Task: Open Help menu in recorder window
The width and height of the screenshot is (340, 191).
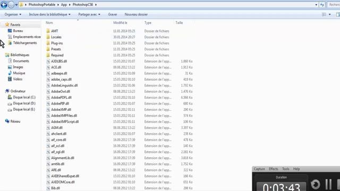Action: pyautogui.click(x=296, y=169)
